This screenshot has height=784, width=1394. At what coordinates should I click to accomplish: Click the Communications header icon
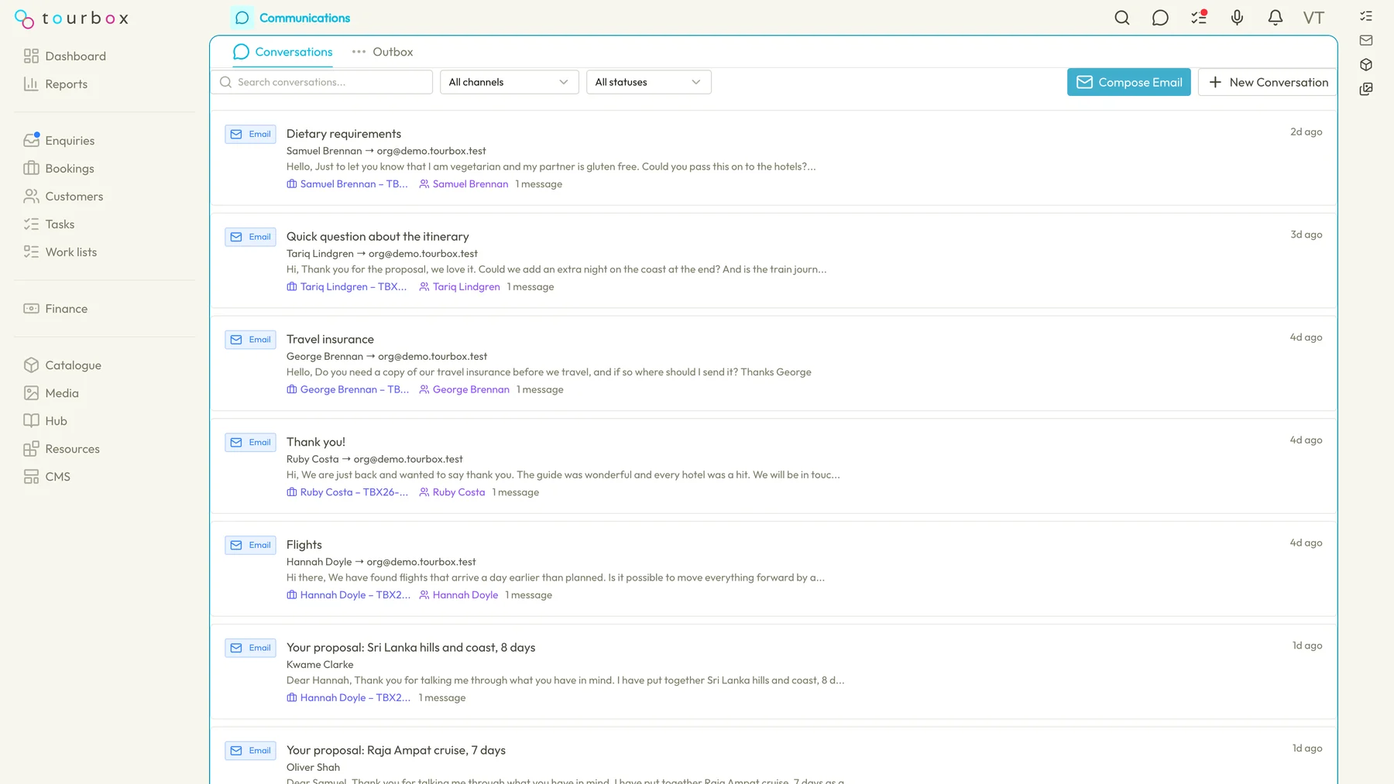tap(242, 18)
